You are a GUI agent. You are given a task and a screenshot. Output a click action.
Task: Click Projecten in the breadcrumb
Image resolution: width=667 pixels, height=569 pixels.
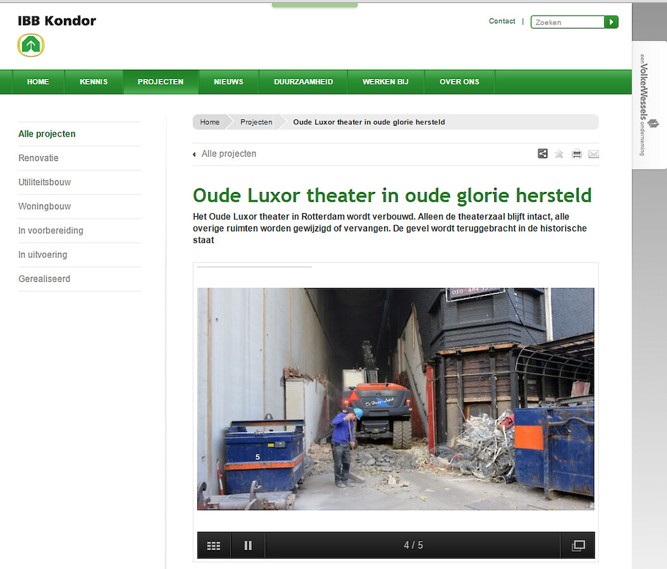click(256, 122)
